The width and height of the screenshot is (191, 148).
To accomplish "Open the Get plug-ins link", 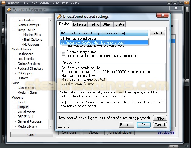I will click(166, 132).
